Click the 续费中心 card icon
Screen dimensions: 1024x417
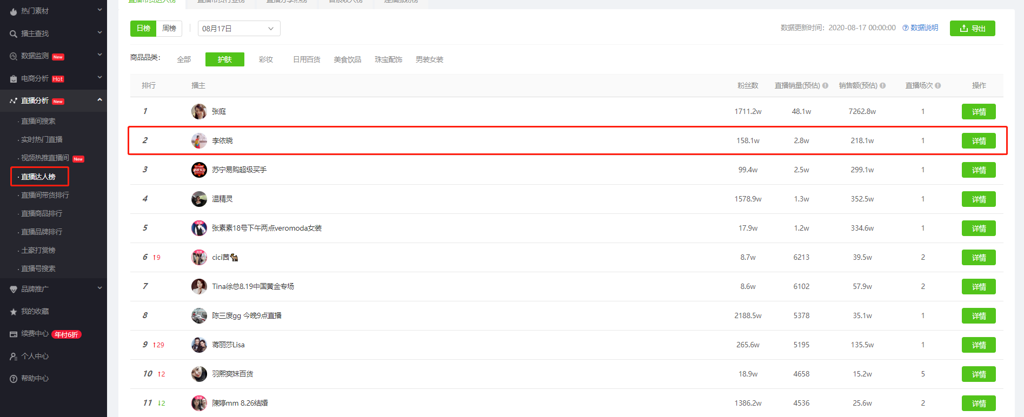(x=14, y=334)
